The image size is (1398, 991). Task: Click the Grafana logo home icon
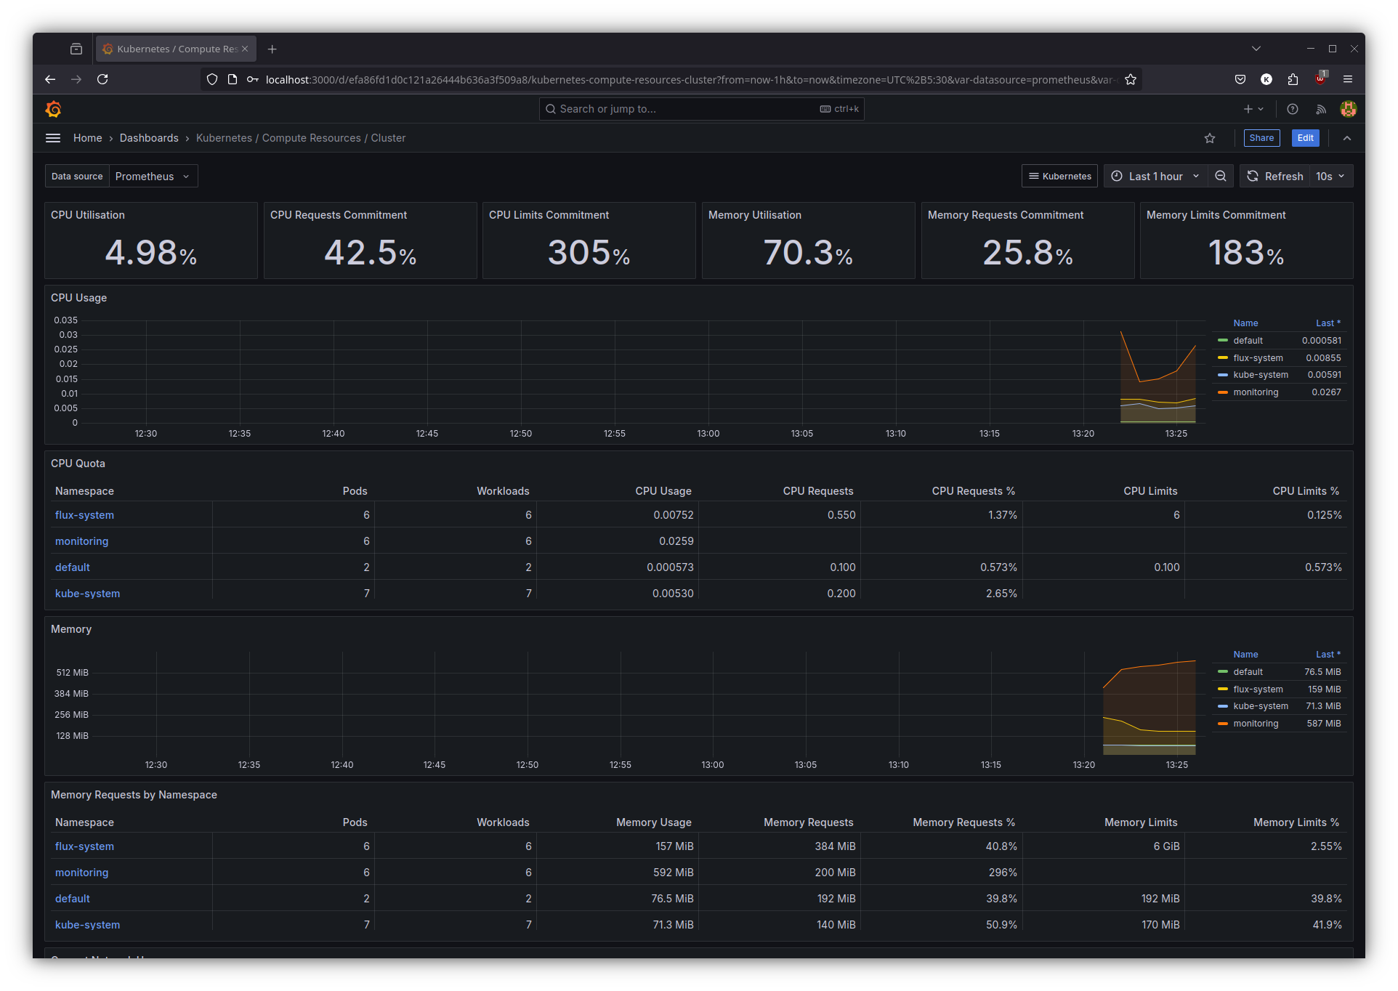53,109
